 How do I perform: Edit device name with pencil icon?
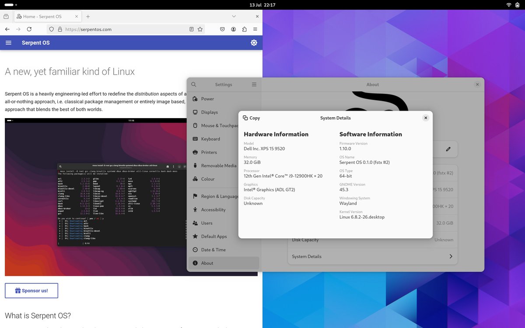point(448,149)
